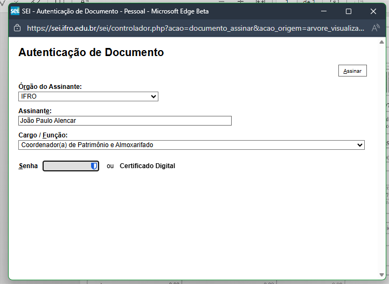Close the Autenticação de Documento window
Viewport: 389px width, 284px height.
point(373,11)
